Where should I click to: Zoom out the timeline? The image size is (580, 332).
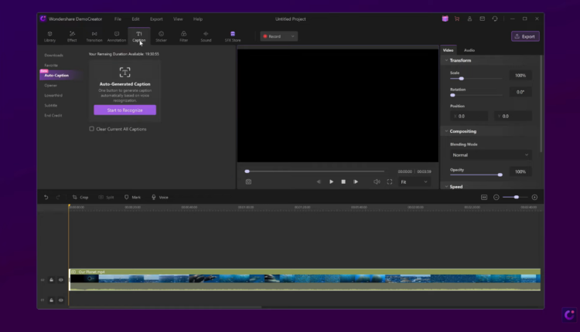point(496,197)
